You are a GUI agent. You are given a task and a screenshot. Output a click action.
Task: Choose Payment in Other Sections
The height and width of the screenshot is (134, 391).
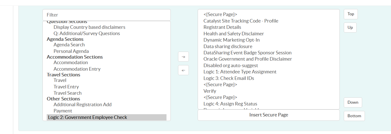point(63,111)
